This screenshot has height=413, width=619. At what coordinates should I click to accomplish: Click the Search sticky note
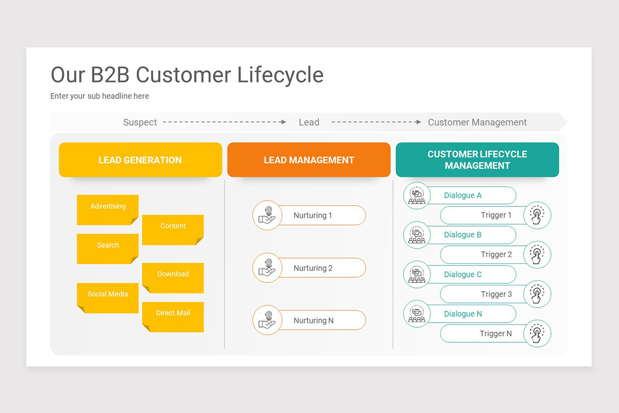[x=108, y=249]
